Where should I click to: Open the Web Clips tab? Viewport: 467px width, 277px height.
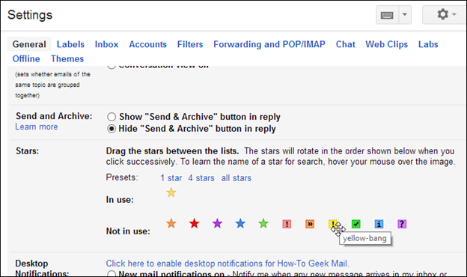387,44
